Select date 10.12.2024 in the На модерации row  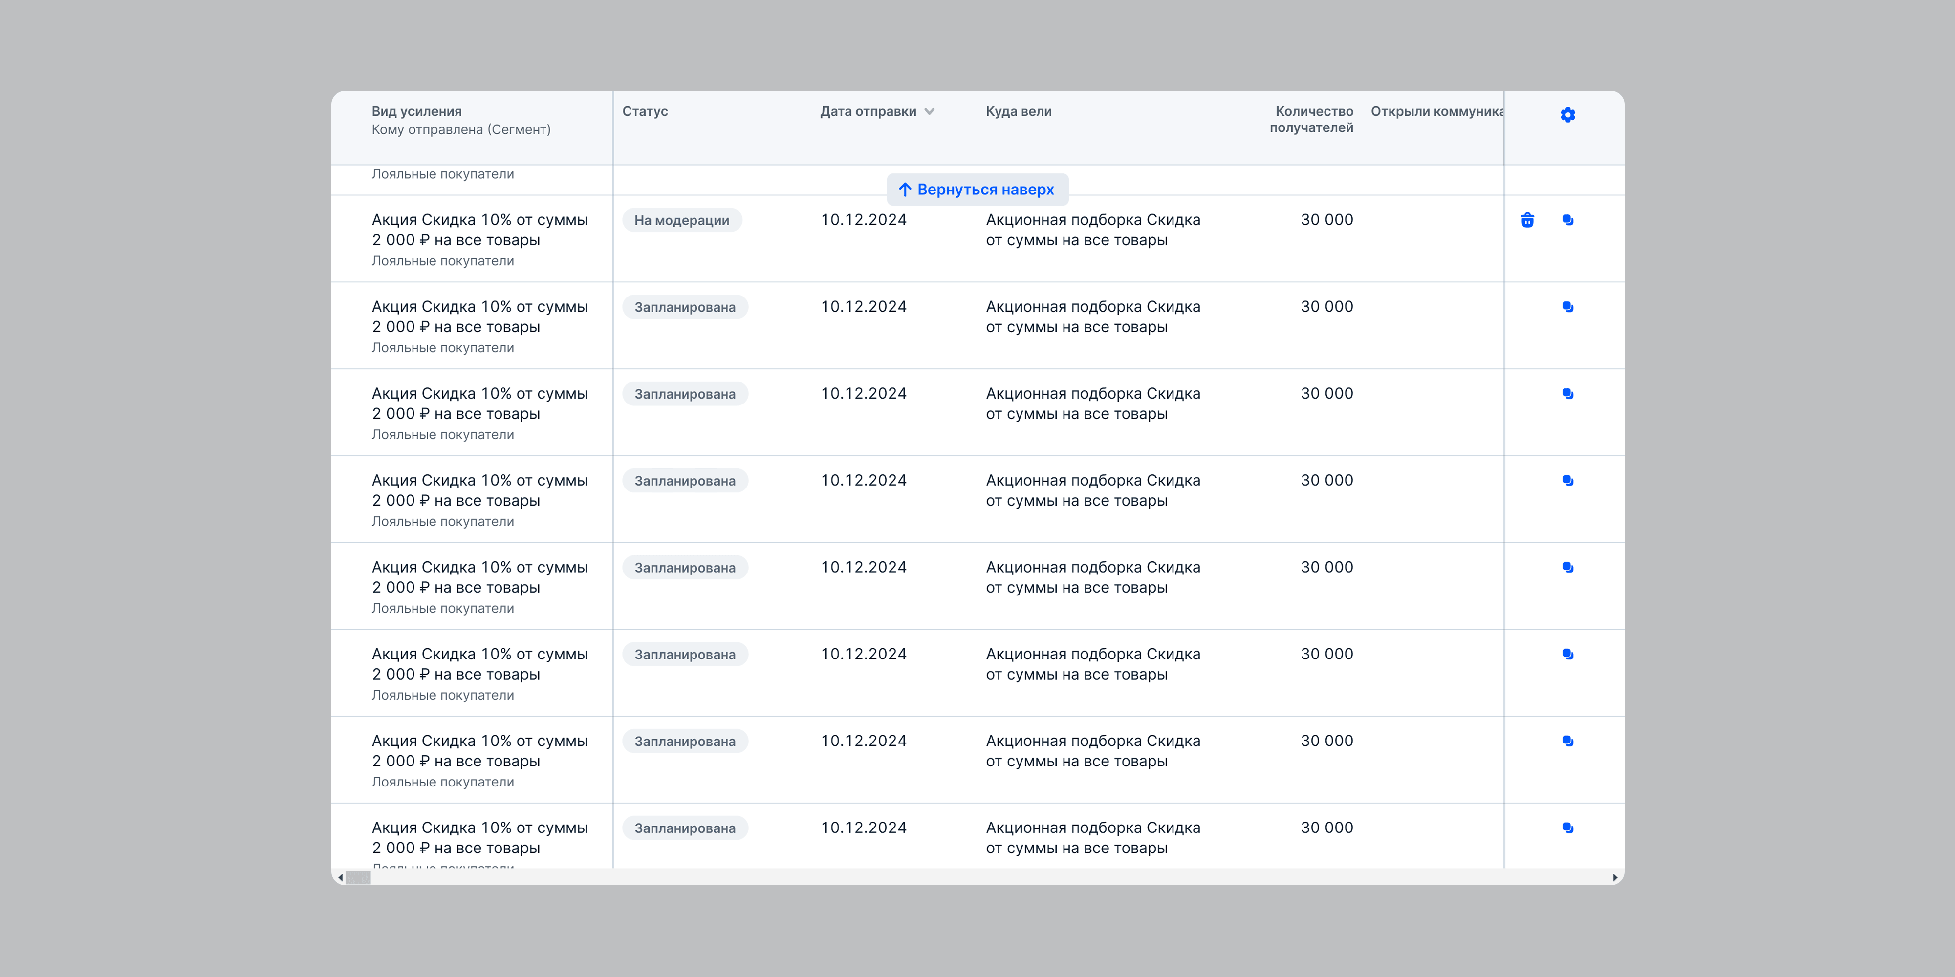point(864,220)
